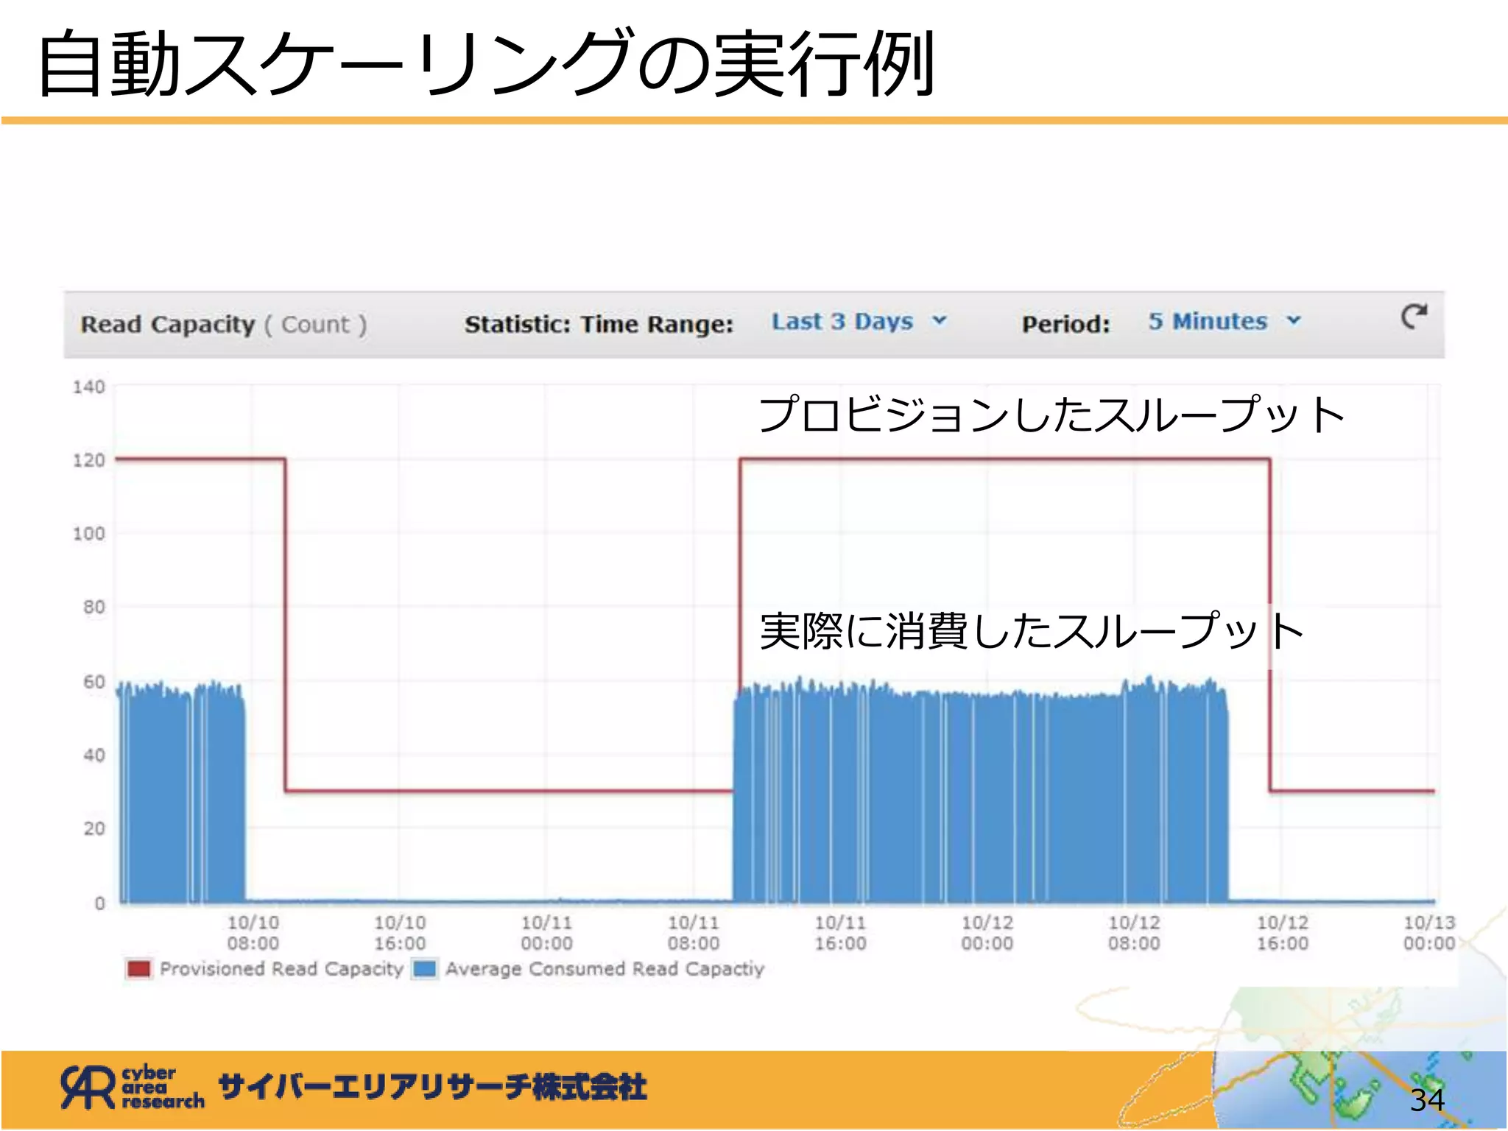1508x1131 pixels.
Task: Click the 10/10 16:00 x-axis label
Action: pyautogui.click(x=400, y=933)
